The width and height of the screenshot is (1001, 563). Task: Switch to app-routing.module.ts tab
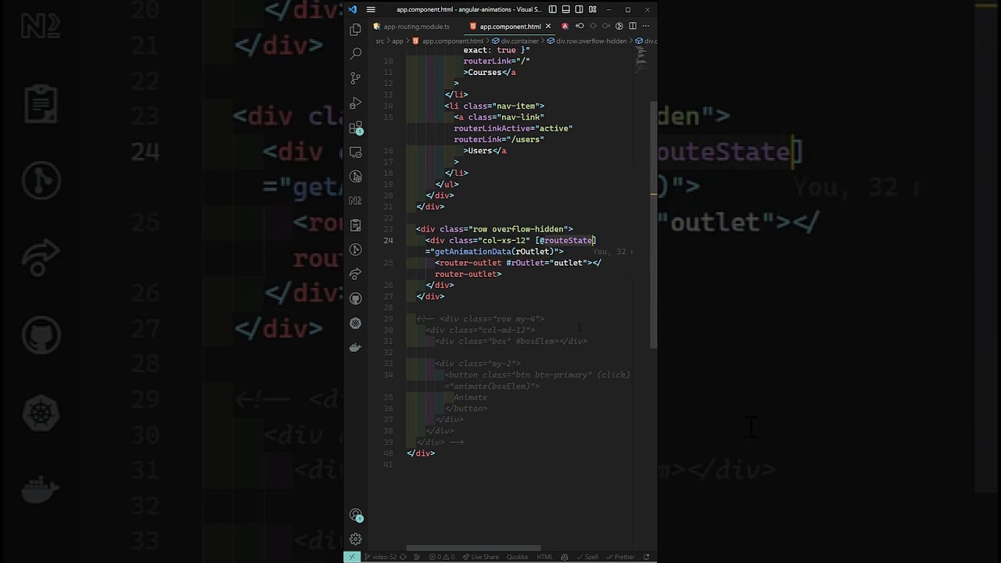(x=411, y=27)
